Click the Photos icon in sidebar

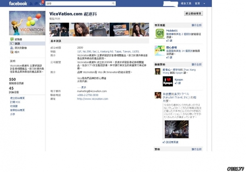click(12, 52)
